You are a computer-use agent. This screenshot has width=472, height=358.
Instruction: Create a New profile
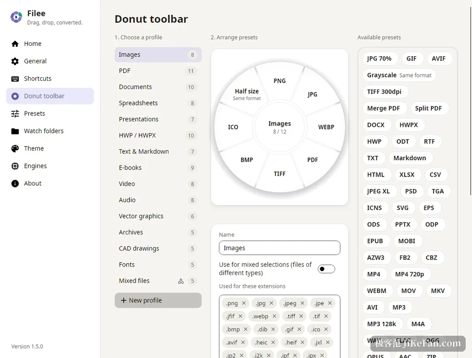pos(158,300)
